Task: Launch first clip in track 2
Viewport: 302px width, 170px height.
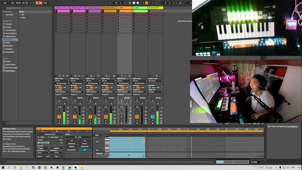Action: [71, 11]
